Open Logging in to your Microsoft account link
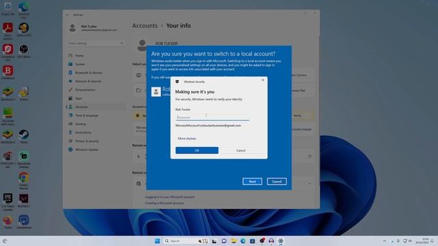The height and width of the screenshot is (246, 438). coord(170,197)
